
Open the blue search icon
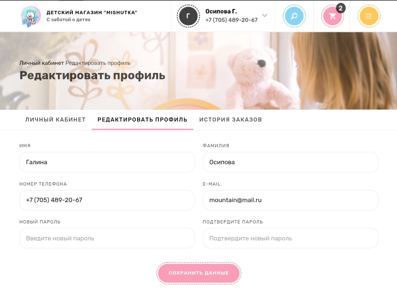pos(294,16)
